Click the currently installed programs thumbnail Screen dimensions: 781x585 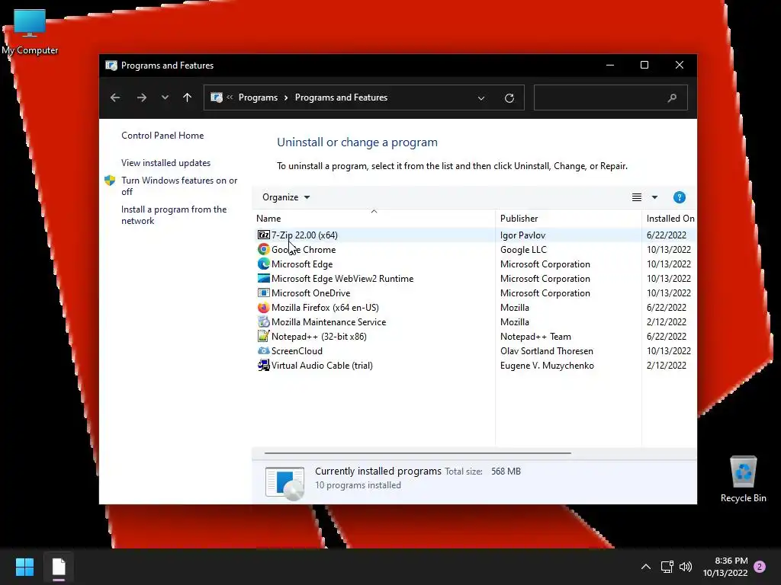coord(285,483)
